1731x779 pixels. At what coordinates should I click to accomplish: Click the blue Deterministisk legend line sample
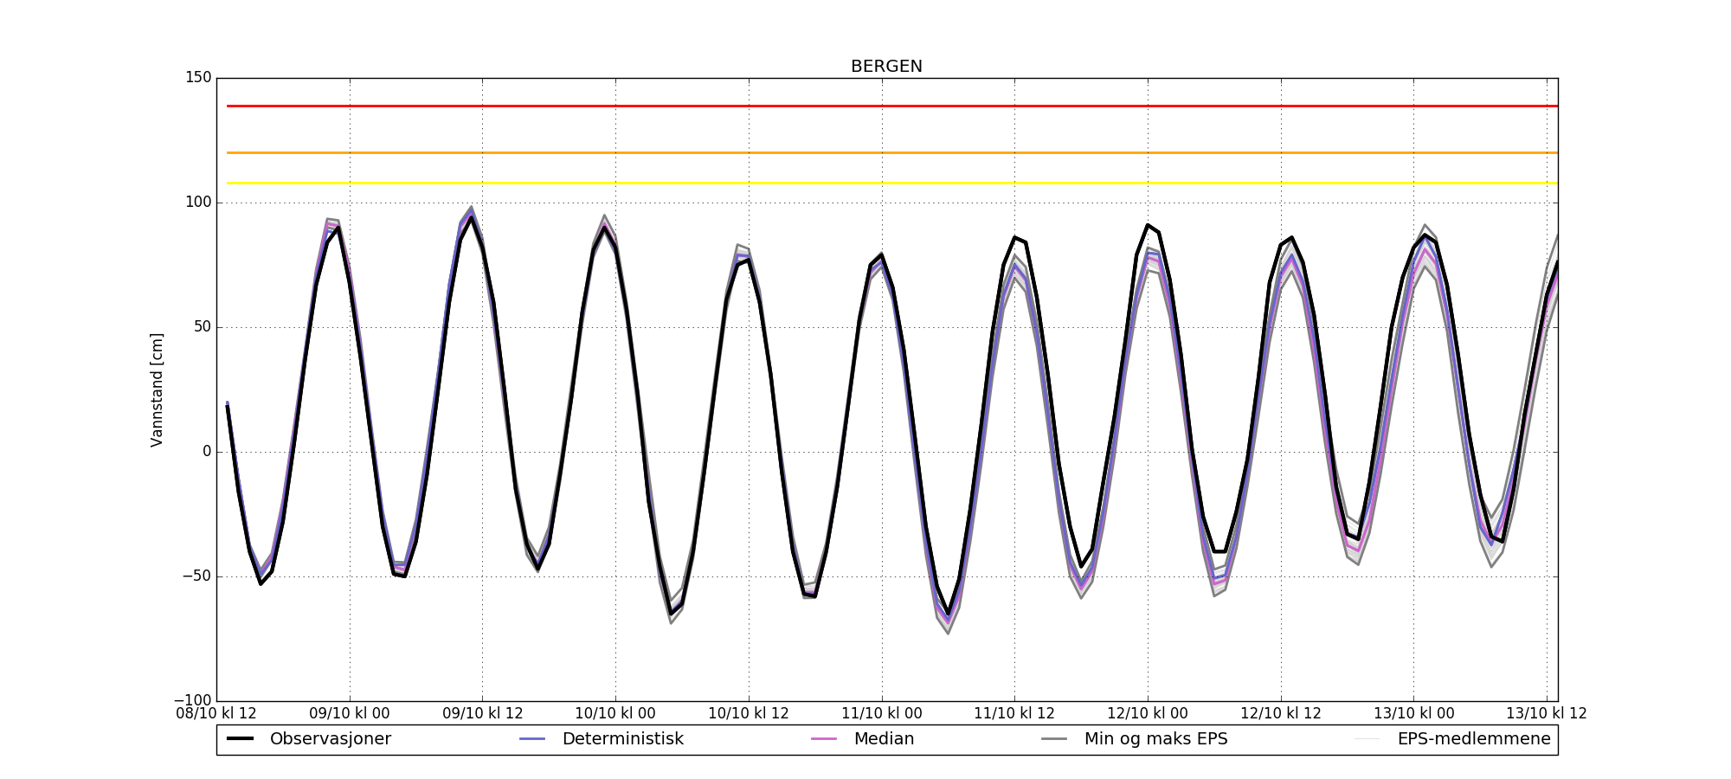click(532, 739)
